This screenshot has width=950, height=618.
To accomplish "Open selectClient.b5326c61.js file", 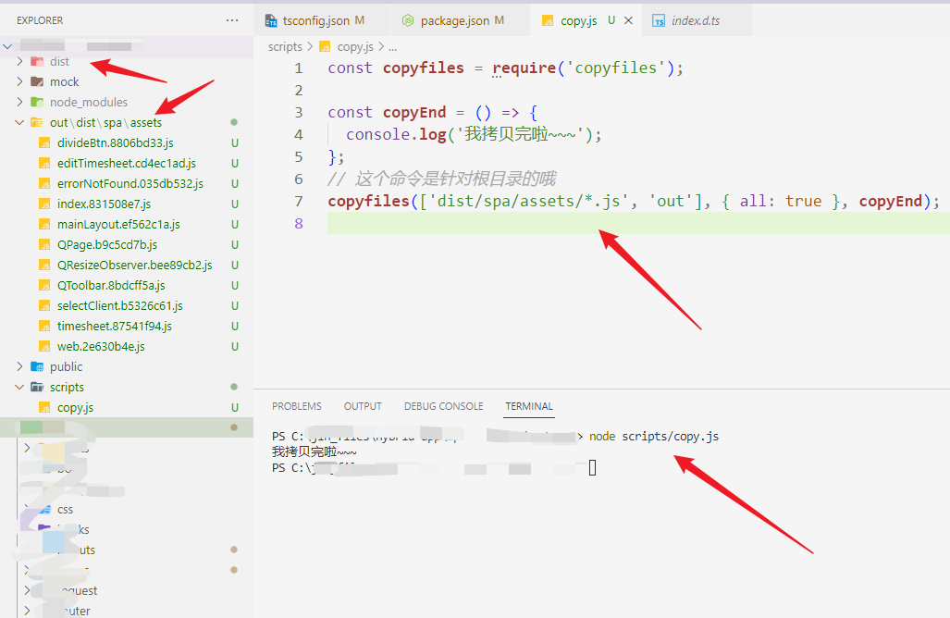I will (120, 306).
